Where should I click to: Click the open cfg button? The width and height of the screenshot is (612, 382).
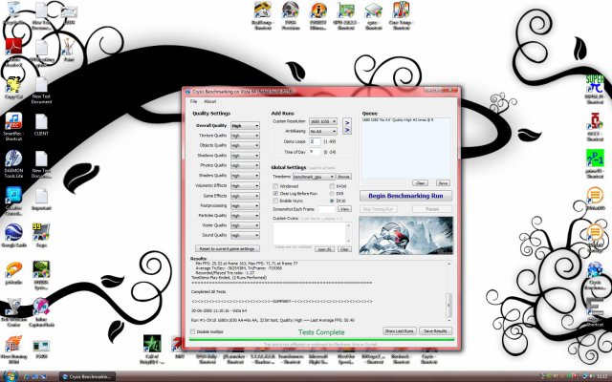325,249
